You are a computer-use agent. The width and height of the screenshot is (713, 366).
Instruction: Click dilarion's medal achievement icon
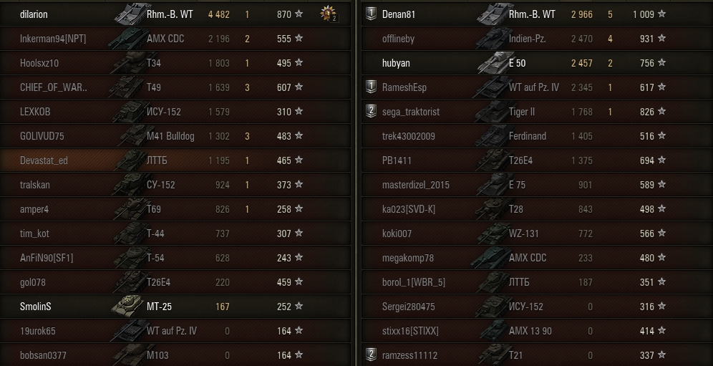329,14
